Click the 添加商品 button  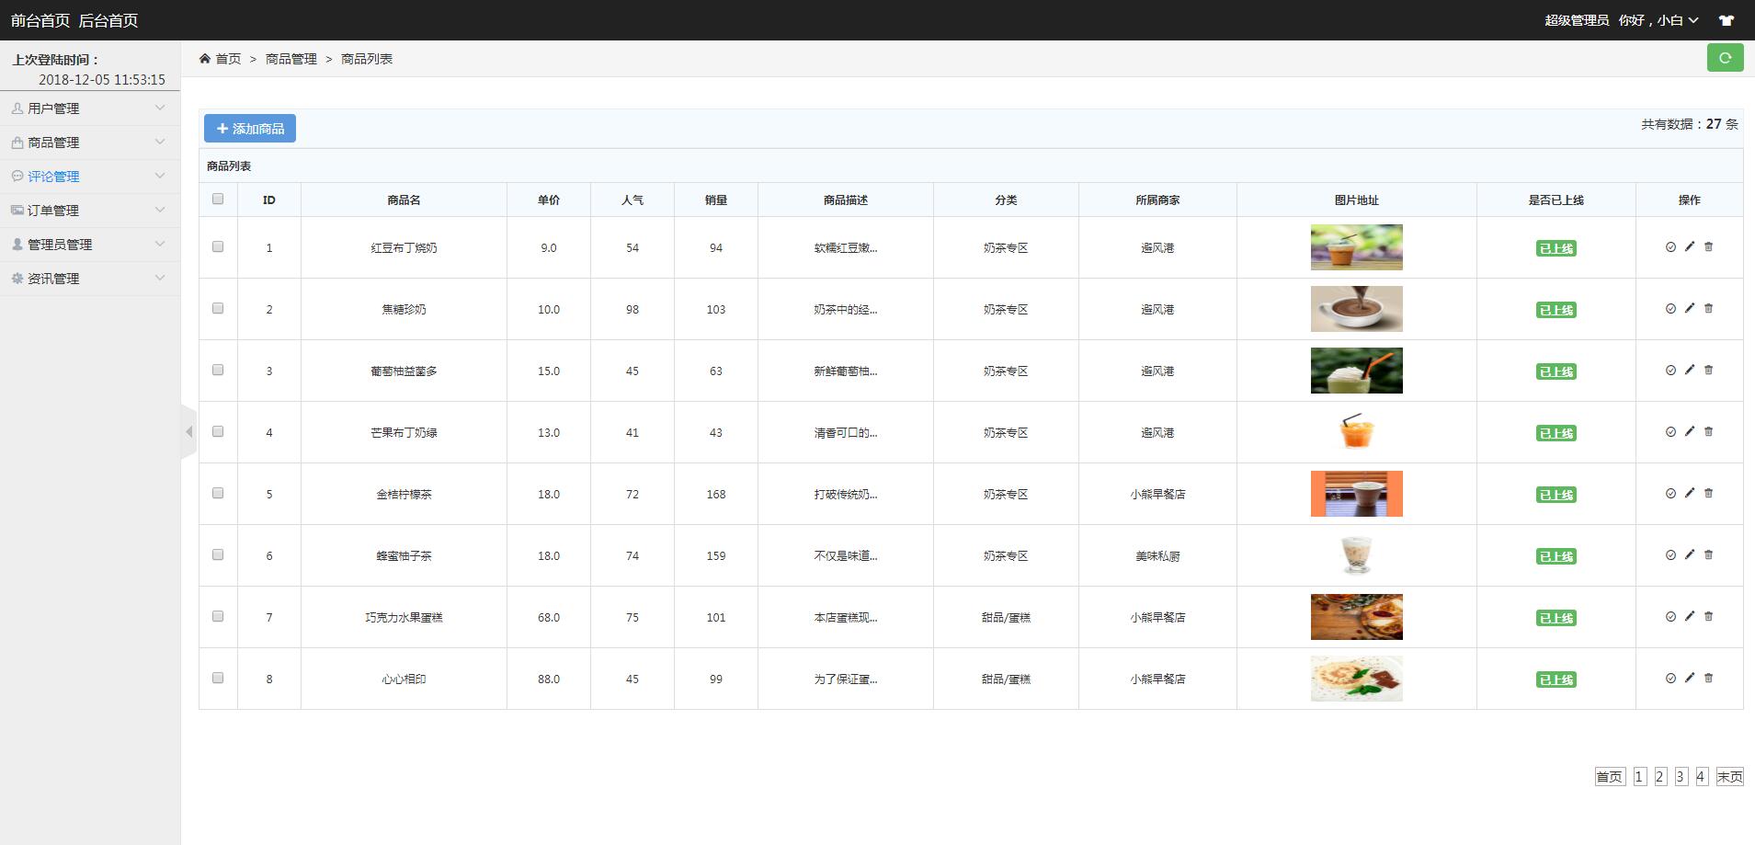250,129
